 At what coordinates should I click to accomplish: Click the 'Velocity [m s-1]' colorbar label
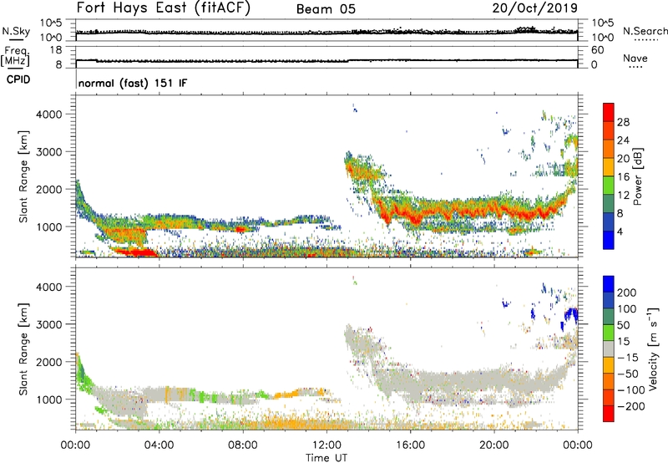click(654, 349)
